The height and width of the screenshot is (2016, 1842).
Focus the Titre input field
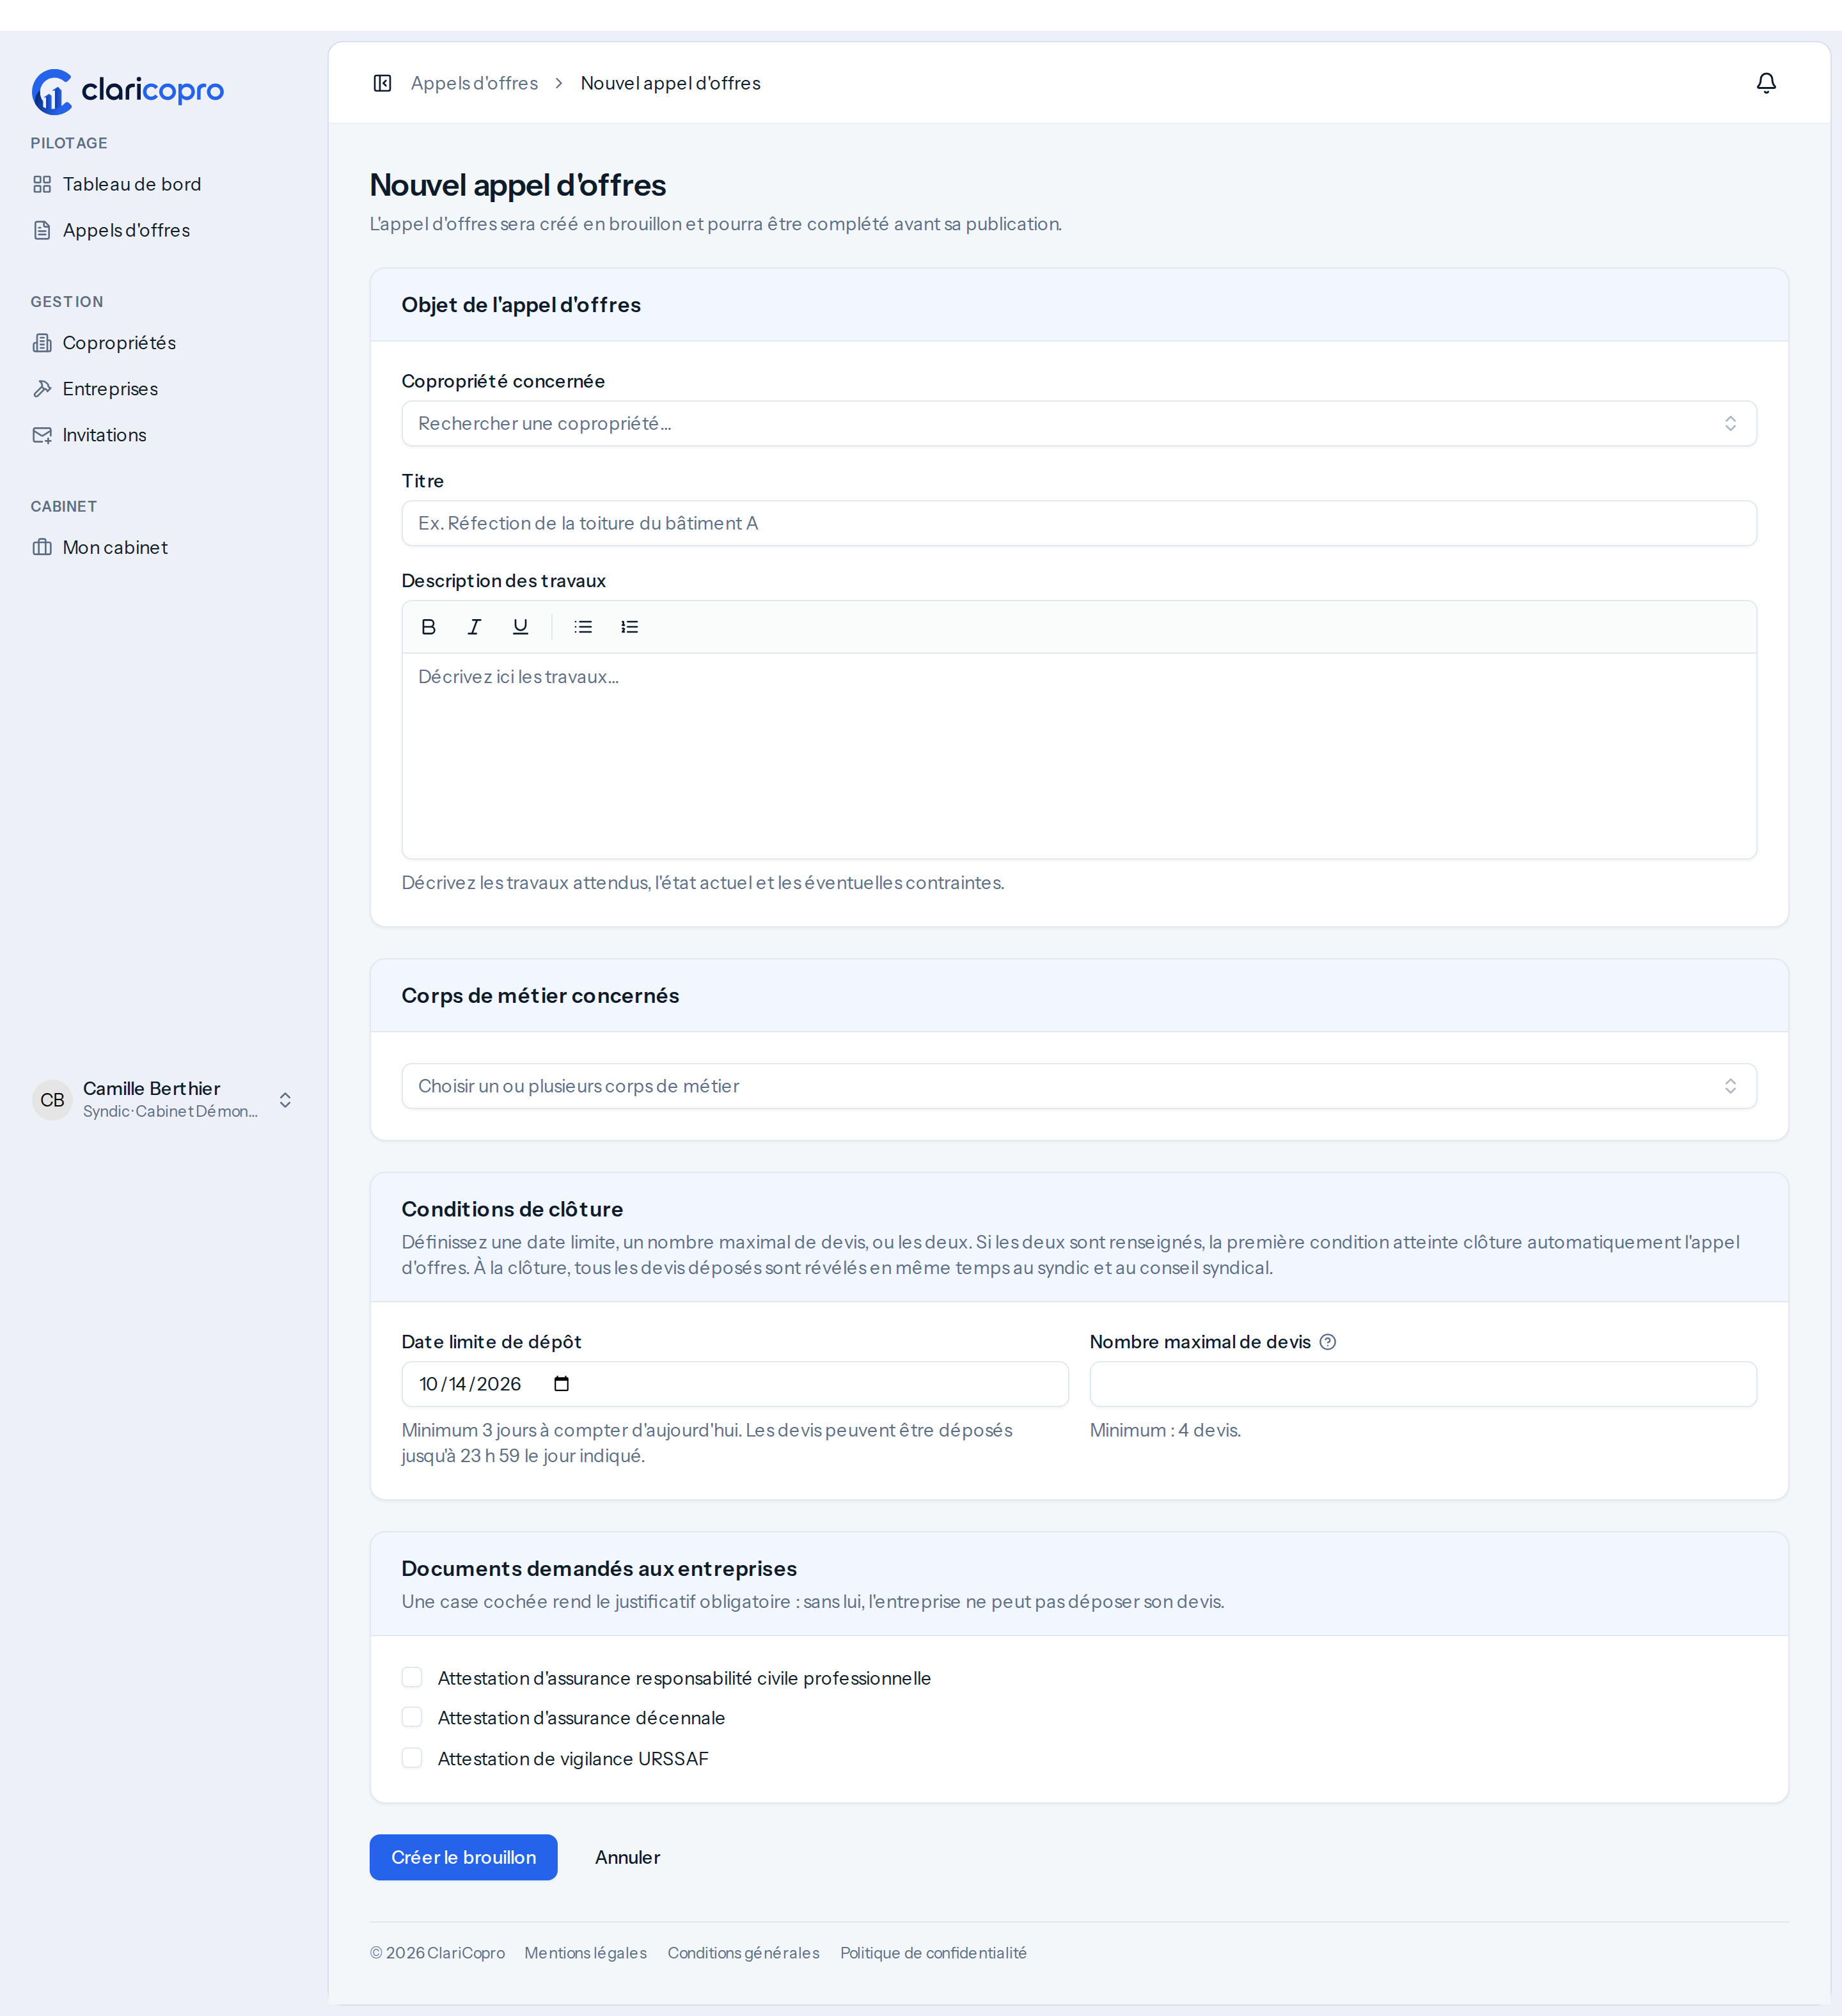1079,523
